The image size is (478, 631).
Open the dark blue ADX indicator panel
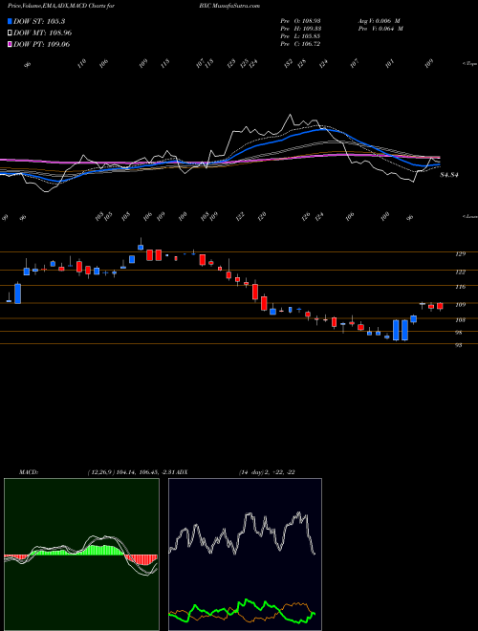point(245,555)
